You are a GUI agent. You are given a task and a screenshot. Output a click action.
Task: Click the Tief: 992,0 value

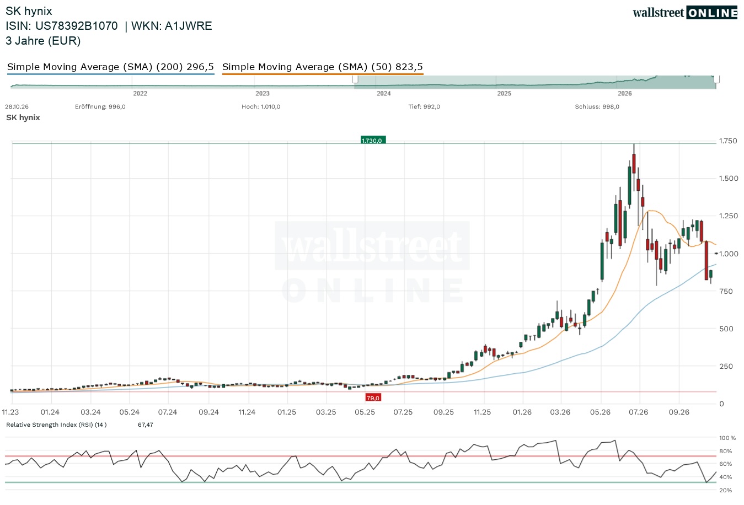coord(424,107)
